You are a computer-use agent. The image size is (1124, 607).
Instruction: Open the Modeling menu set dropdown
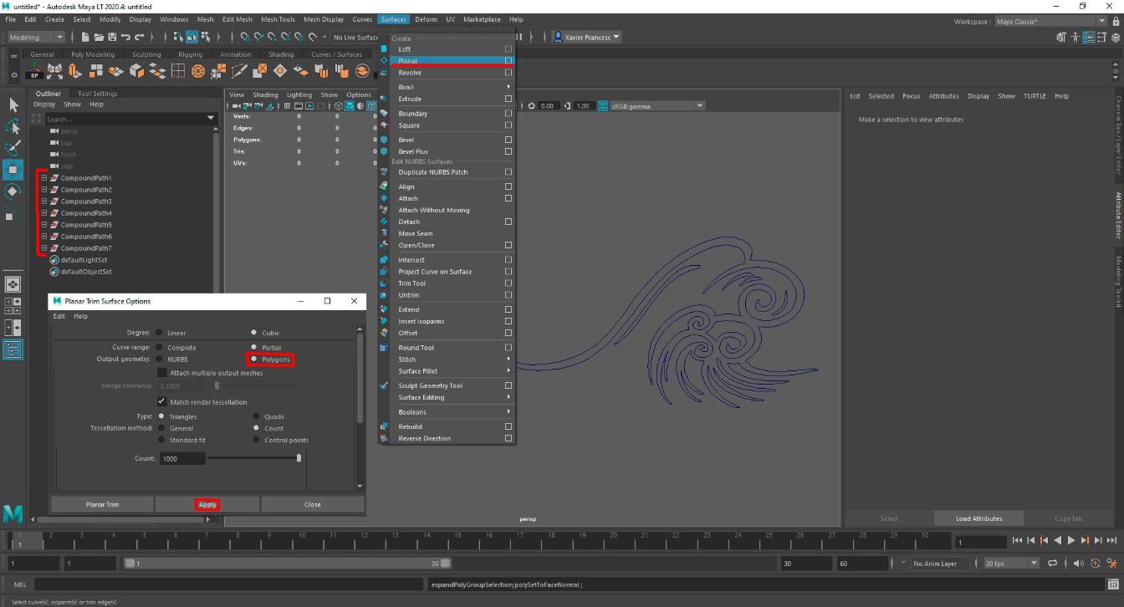click(36, 37)
